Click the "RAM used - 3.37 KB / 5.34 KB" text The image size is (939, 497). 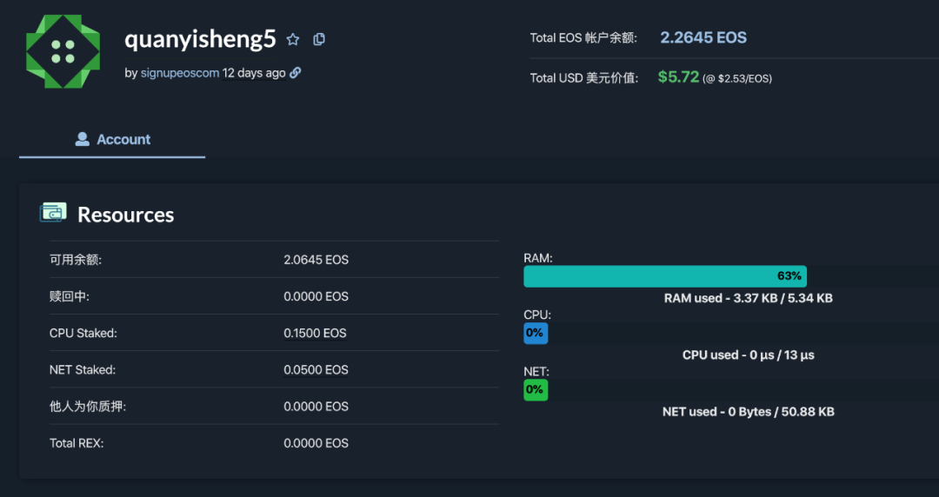coord(748,298)
